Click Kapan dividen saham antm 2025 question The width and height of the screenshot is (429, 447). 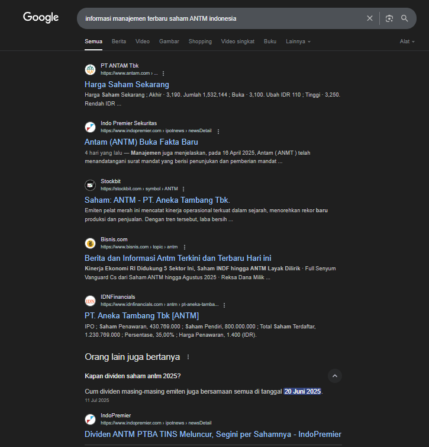tap(133, 376)
